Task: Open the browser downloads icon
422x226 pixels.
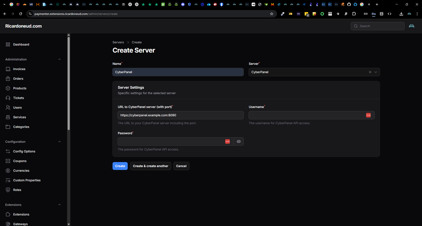Action: point(401,14)
